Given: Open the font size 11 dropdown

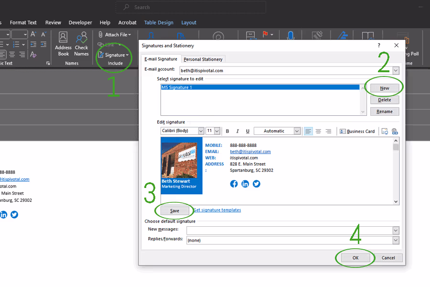Looking at the screenshot, I should coord(217,131).
